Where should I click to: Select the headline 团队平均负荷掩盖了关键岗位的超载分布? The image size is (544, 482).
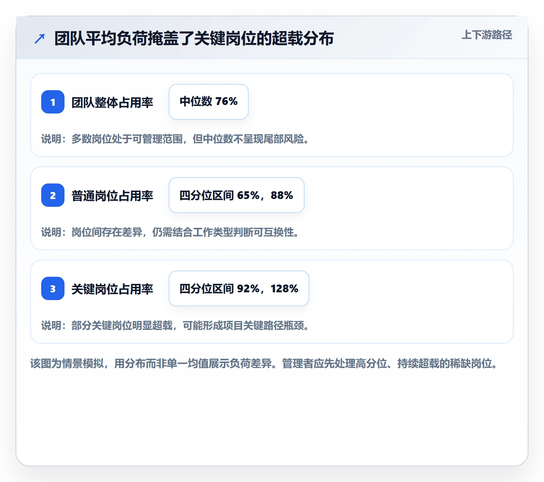(x=194, y=38)
